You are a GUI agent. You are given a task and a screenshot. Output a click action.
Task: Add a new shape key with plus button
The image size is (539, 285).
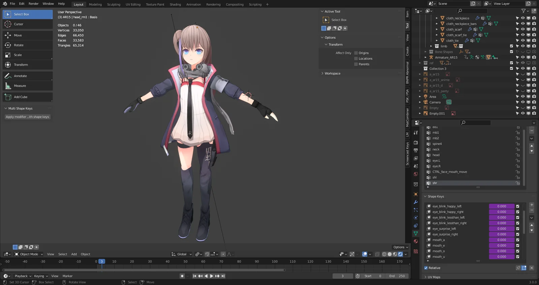(532, 205)
